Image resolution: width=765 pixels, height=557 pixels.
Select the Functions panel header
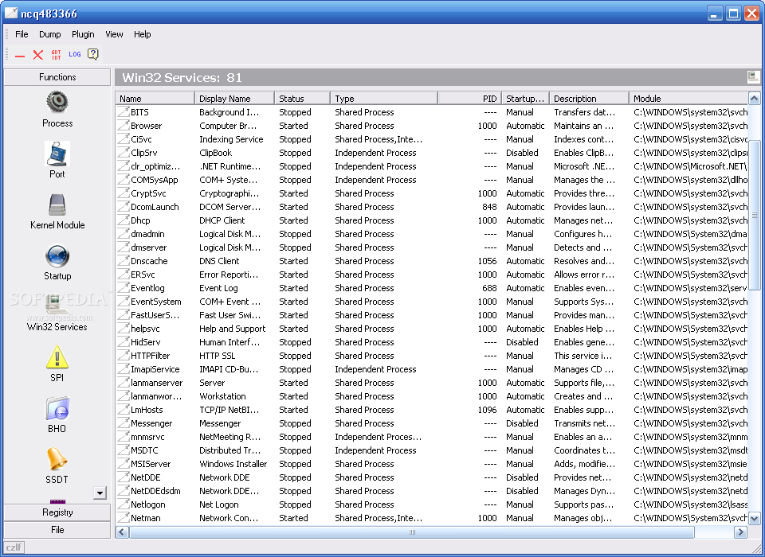click(x=57, y=77)
